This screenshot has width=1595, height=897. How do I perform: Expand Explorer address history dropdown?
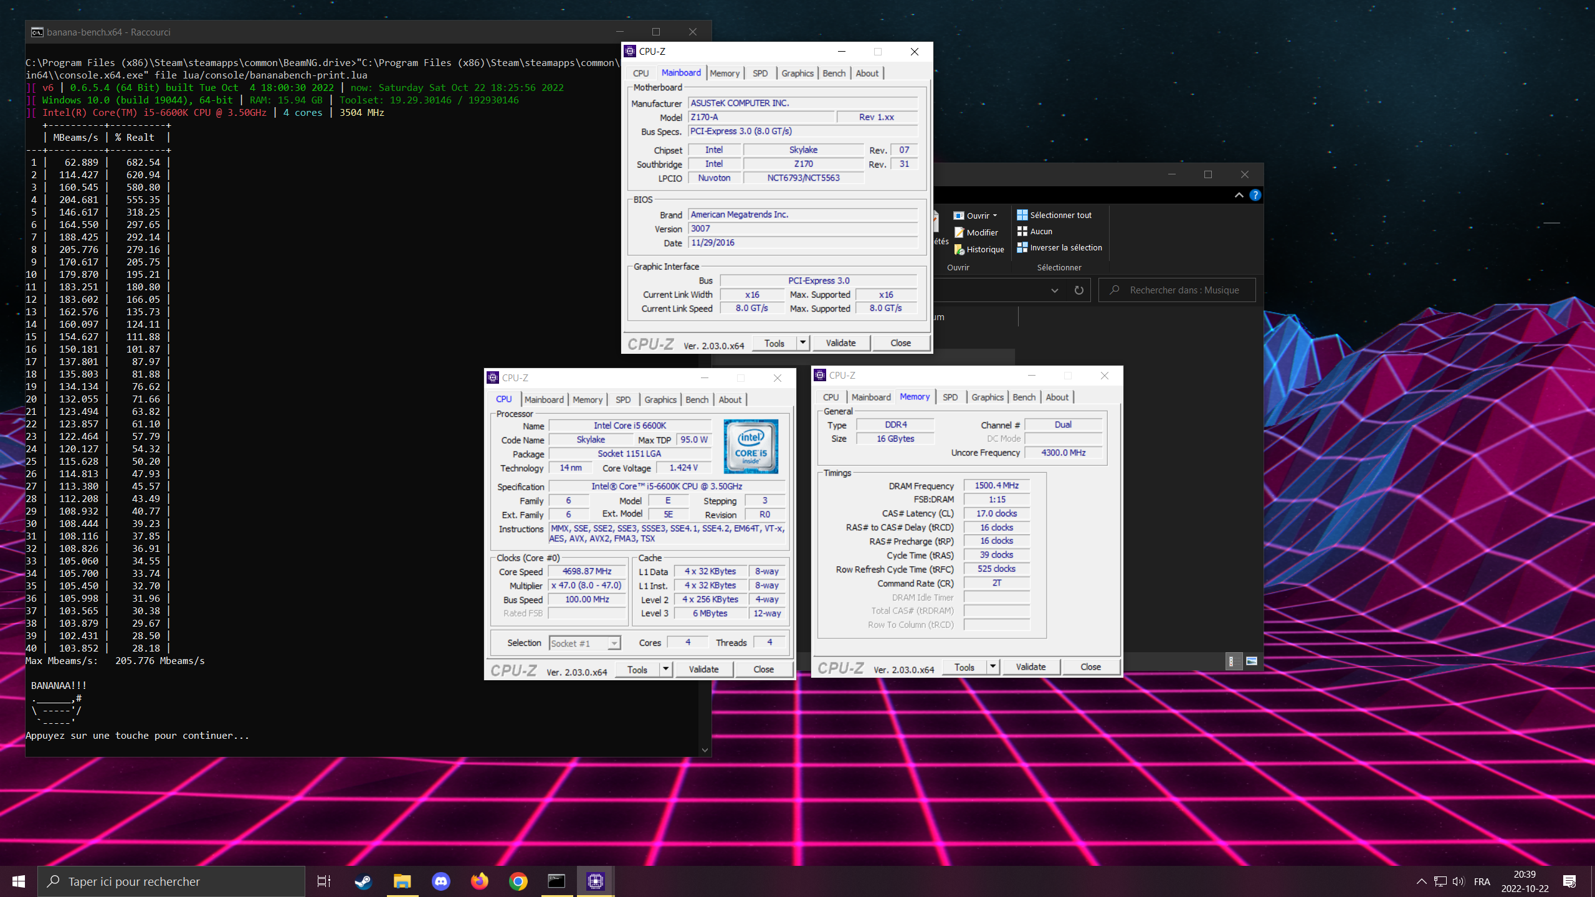click(x=1055, y=290)
